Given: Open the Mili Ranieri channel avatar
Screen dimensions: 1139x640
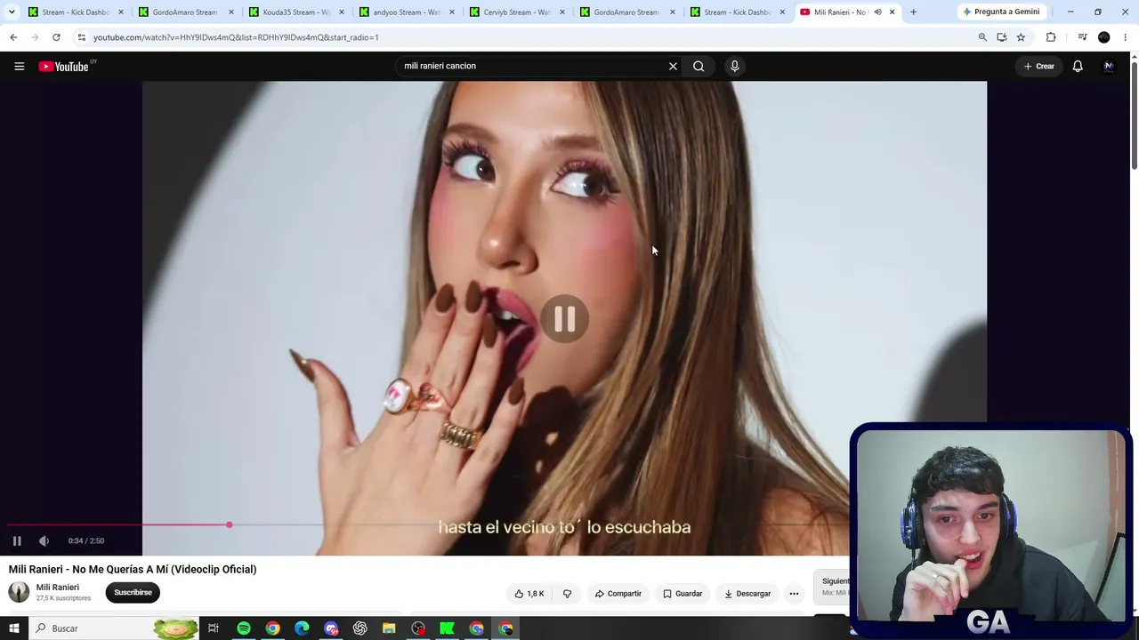Looking at the screenshot, I should [x=19, y=592].
